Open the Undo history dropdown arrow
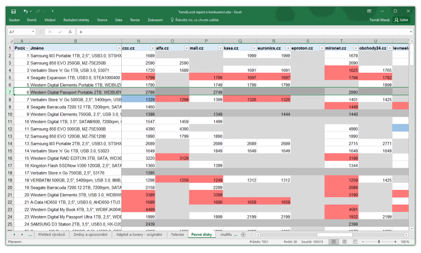This screenshot has width=421, height=253. coord(31,11)
